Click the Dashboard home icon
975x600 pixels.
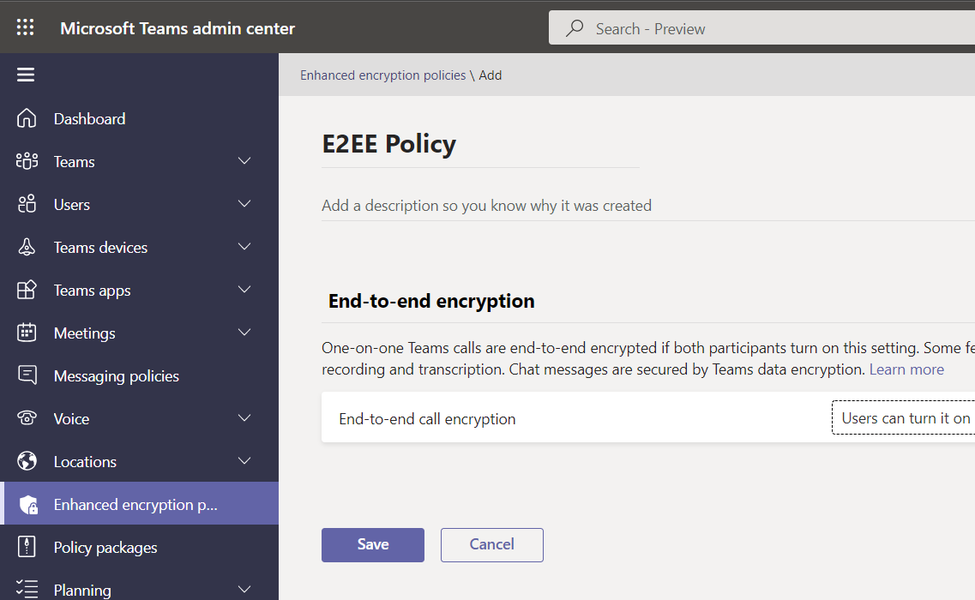tap(27, 118)
